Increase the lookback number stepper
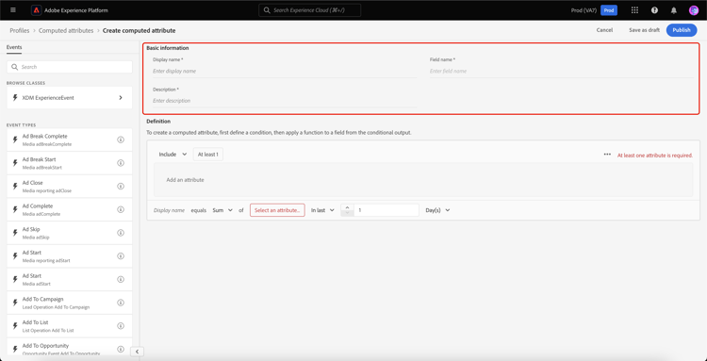The width and height of the screenshot is (707, 361). pyautogui.click(x=347, y=207)
